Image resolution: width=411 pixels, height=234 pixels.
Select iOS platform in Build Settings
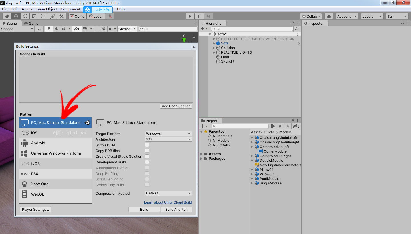(x=55, y=133)
